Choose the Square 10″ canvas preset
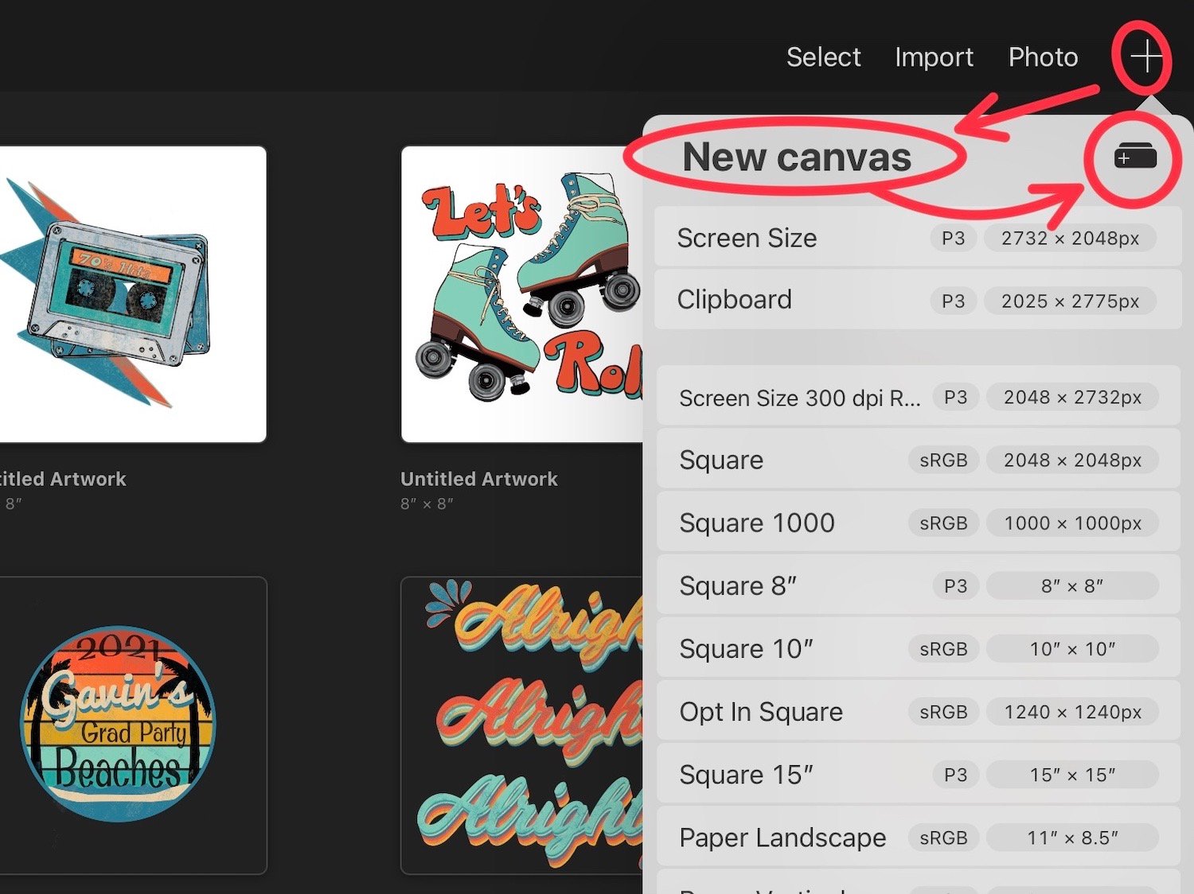Image resolution: width=1194 pixels, height=894 pixels. pos(915,649)
